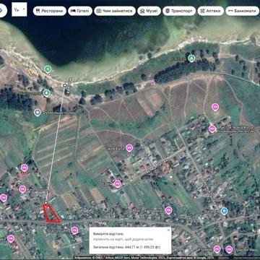This screenshot has width=260, height=260.
Task: Open the grey place pin marker
Action: [38, 112]
